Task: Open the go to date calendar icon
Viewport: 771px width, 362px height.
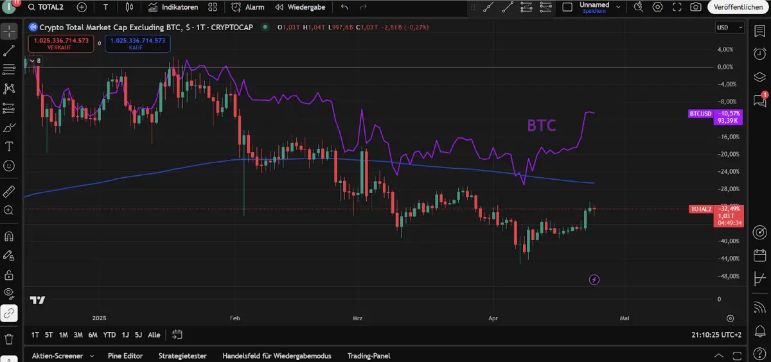Action: (x=177, y=334)
